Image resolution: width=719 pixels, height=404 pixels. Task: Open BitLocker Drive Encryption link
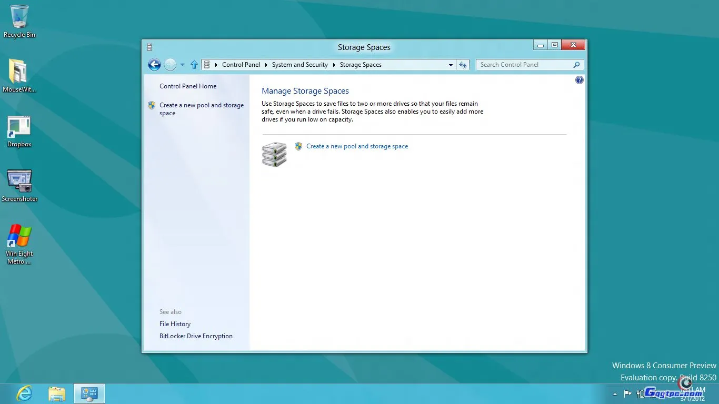[x=196, y=336]
